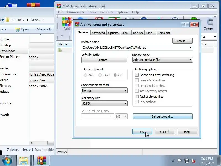221x166 pixels.
Task: Click the Open folder icon in Explorer
Action: pyautogui.click(x=17, y=29)
